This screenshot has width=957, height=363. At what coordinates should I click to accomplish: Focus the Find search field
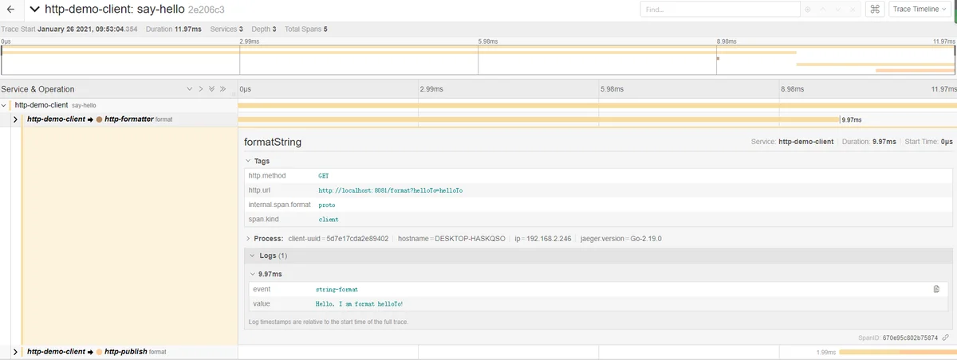(x=720, y=9)
